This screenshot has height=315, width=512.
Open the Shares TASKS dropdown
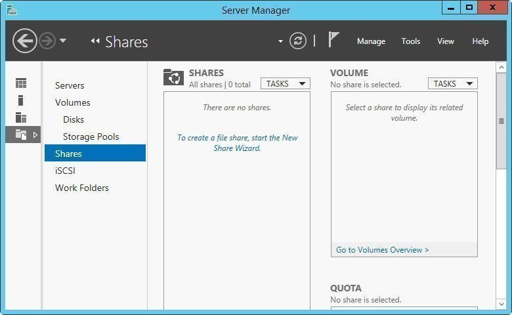(286, 84)
